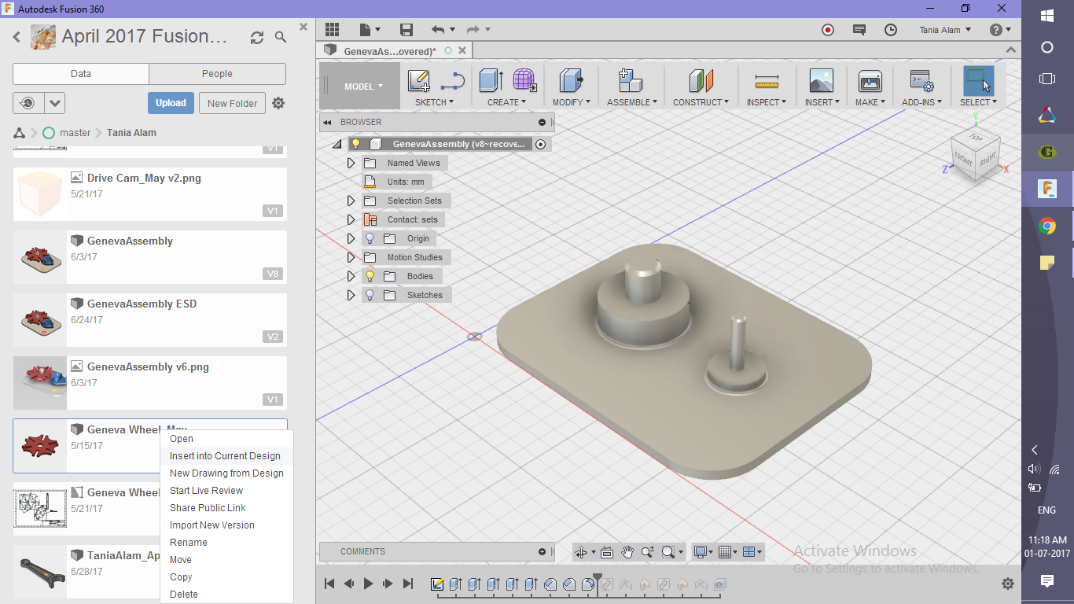This screenshot has width=1074, height=604.
Task: Jump to timeline start
Action: point(329,584)
